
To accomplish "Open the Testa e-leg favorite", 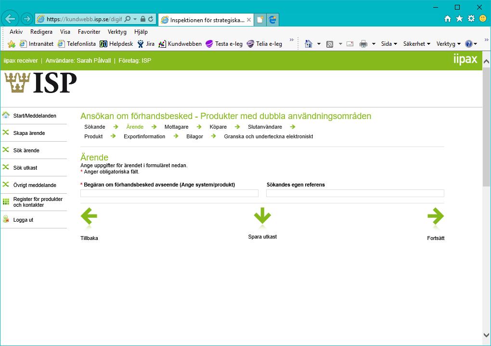I will point(224,44).
